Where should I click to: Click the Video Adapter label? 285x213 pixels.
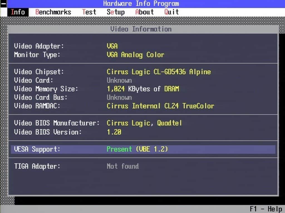point(39,46)
